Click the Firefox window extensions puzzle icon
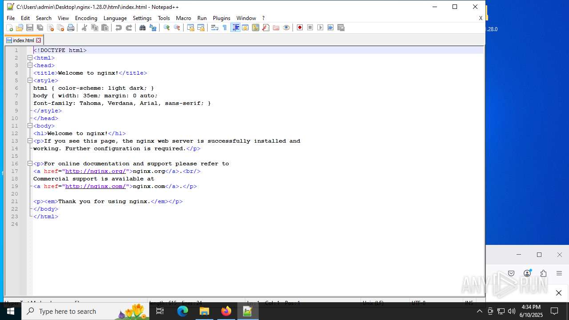Viewport: 569px width, 320px height. [543, 273]
